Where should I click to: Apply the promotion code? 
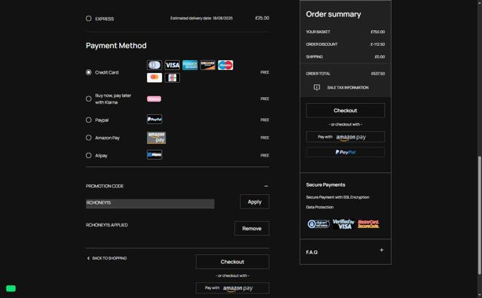[255, 202]
